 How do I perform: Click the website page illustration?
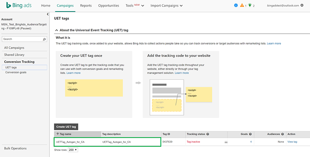click(167, 97)
